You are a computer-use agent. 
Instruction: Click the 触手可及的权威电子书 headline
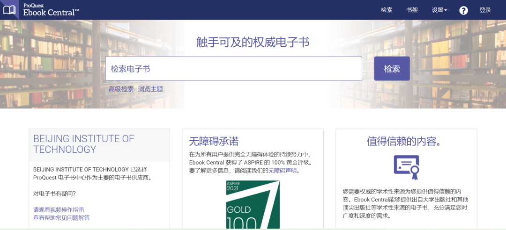253,42
